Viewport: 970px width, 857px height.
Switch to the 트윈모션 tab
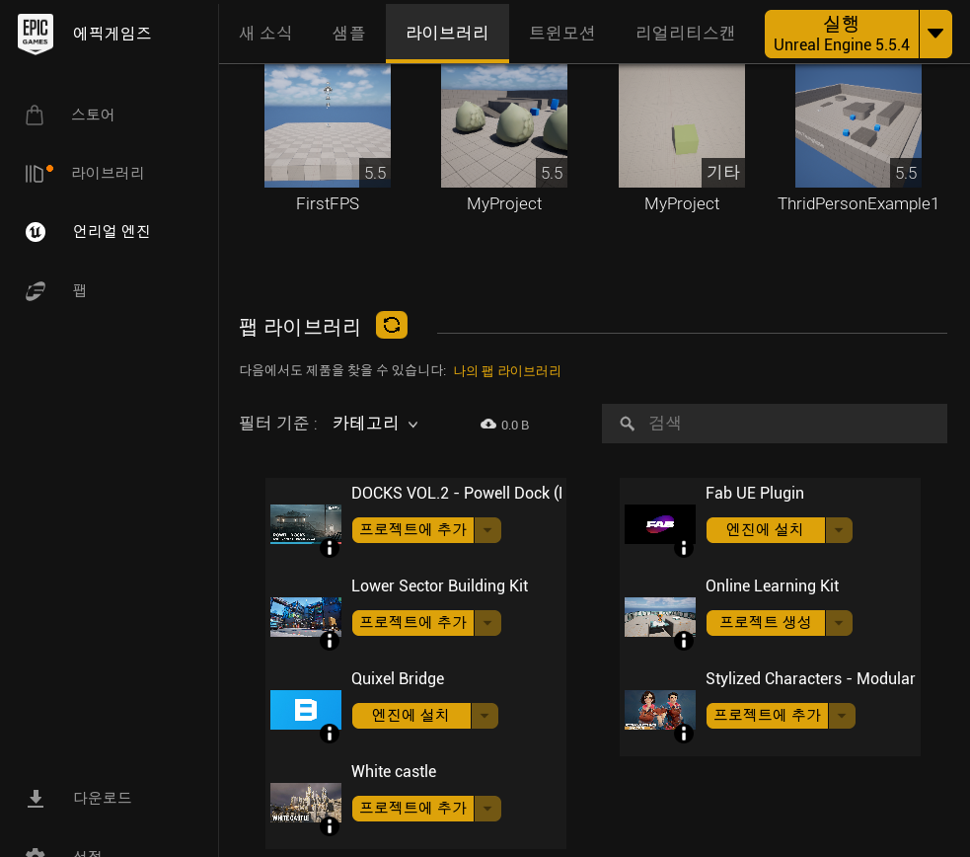pyautogui.click(x=562, y=33)
